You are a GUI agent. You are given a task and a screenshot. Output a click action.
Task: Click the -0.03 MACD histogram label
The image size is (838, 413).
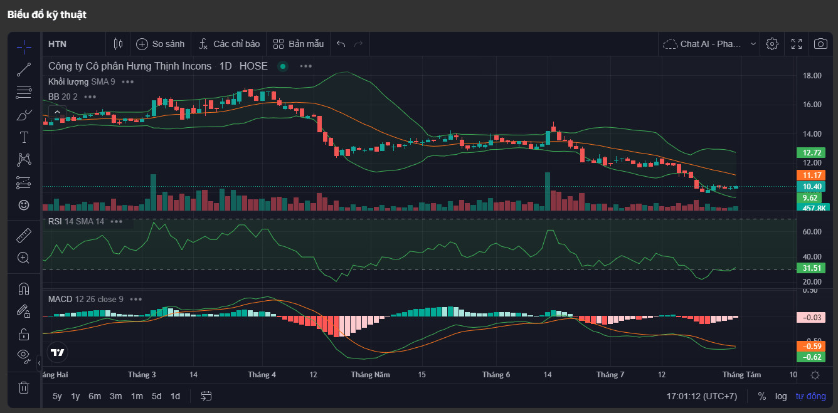click(812, 317)
